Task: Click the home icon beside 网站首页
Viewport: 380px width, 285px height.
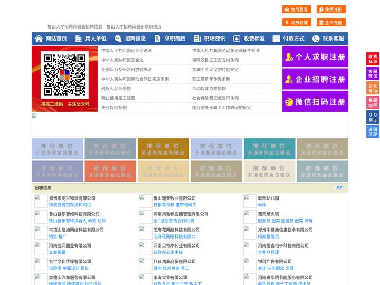Action: click(39, 39)
